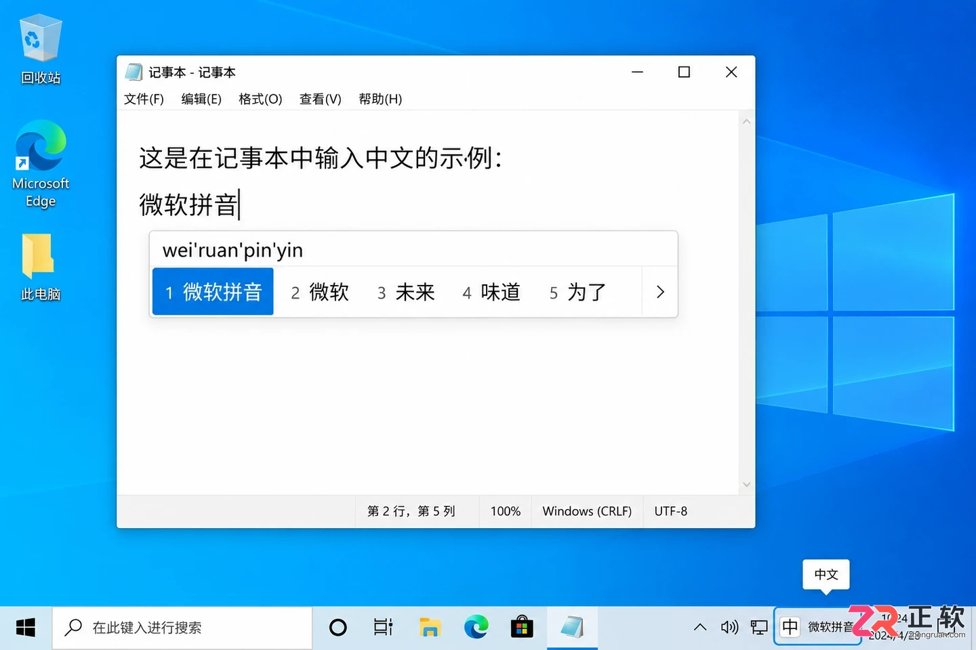976x650 pixels.
Task: Select candidate 5 为了
Action: (578, 292)
